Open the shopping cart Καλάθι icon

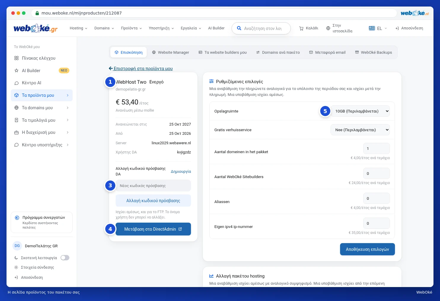coord(301,28)
